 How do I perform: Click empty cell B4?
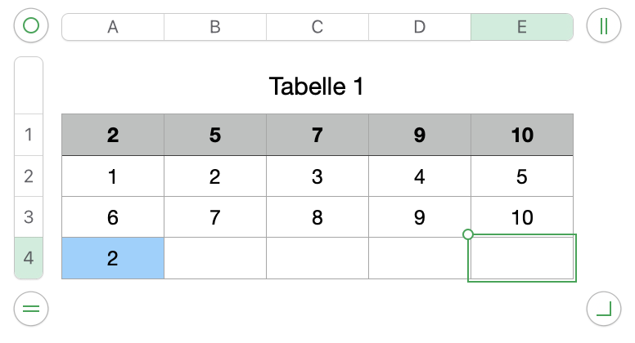click(x=215, y=258)
